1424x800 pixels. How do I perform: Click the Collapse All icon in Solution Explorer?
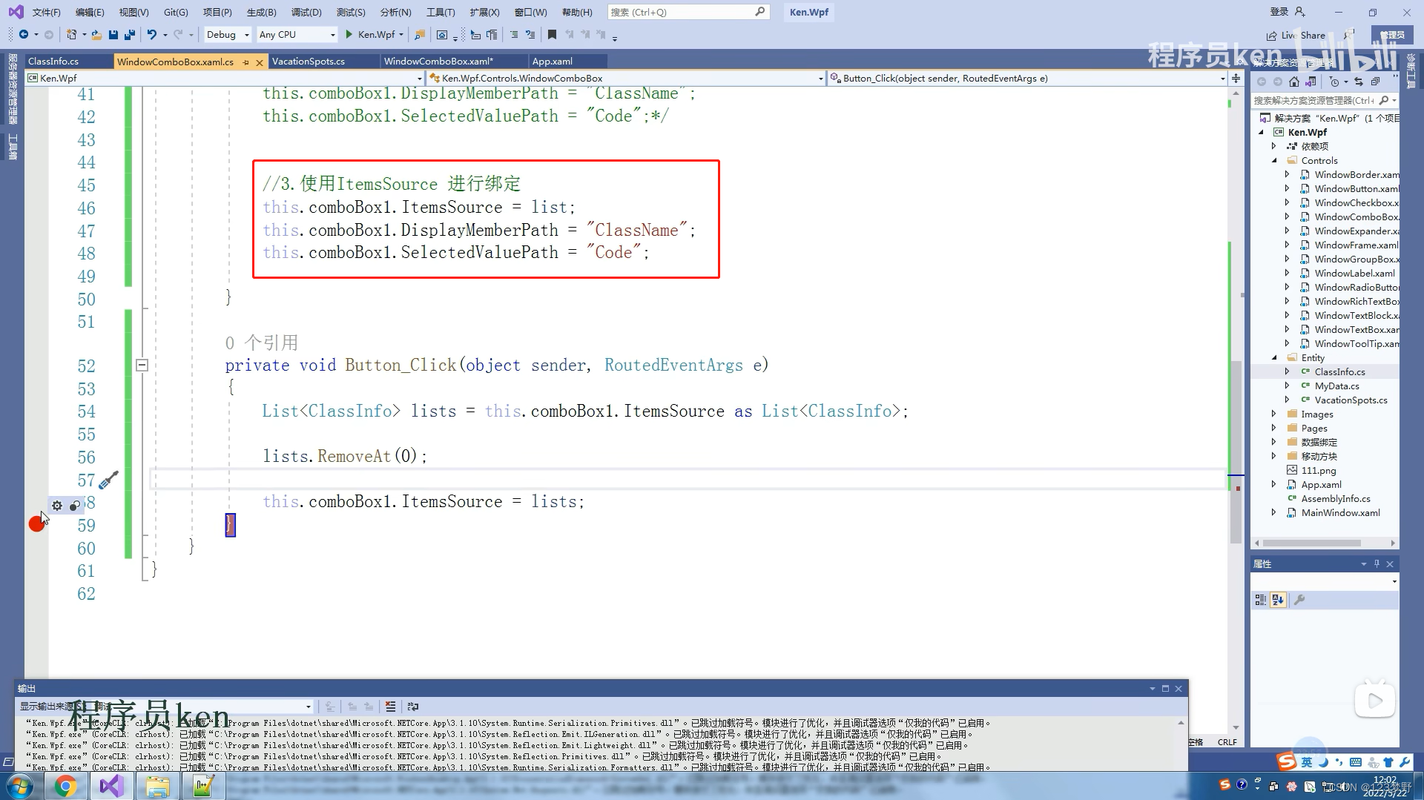1375,82
